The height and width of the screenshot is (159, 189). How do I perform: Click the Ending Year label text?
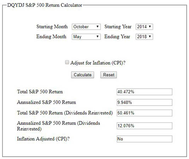click(117, 37)
